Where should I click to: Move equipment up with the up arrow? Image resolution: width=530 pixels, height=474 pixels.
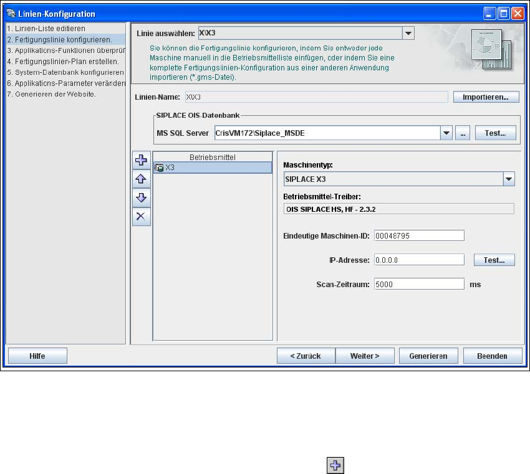point(142,179)
